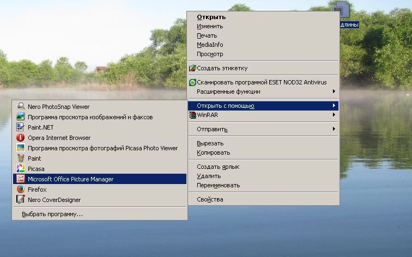Click the arrow next to Открыть с помощью
The width and height of the screenshot is (412, 257).
click(x=334, y=106)
